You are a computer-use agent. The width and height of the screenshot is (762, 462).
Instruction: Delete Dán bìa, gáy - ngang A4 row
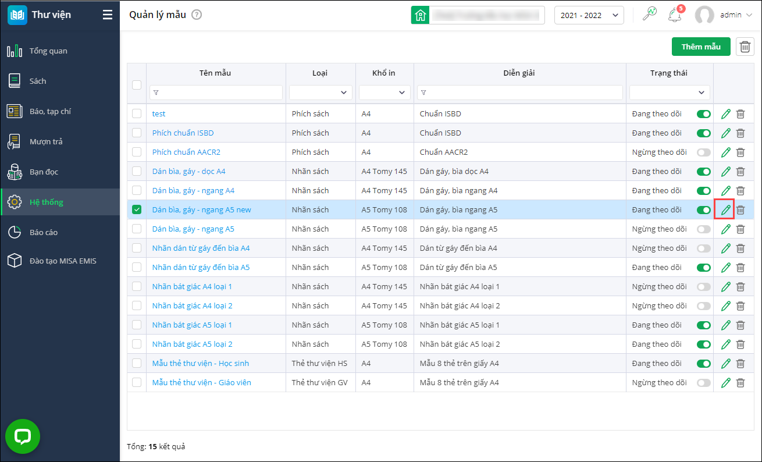740,191
